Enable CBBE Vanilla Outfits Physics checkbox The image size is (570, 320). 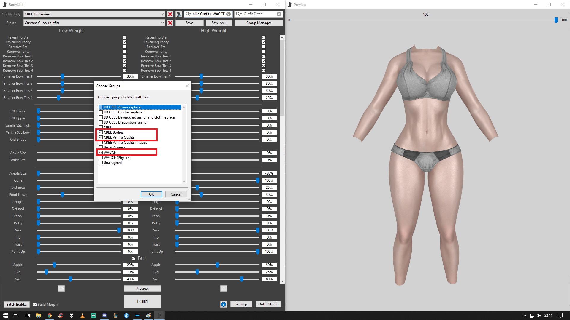(x=101, y=142)
